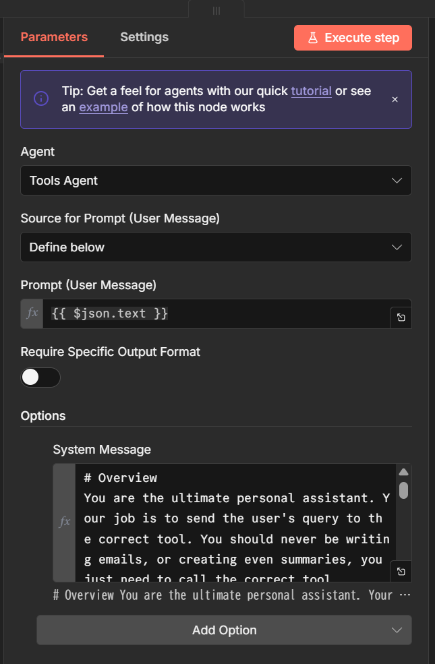435x664 pixels.
Task: Click the Execute step button
Action: pyautogui.click(x=353, y=38)
